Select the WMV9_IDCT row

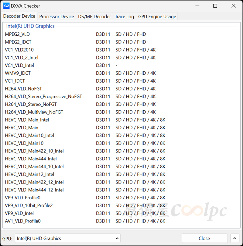tap(121, 73)
